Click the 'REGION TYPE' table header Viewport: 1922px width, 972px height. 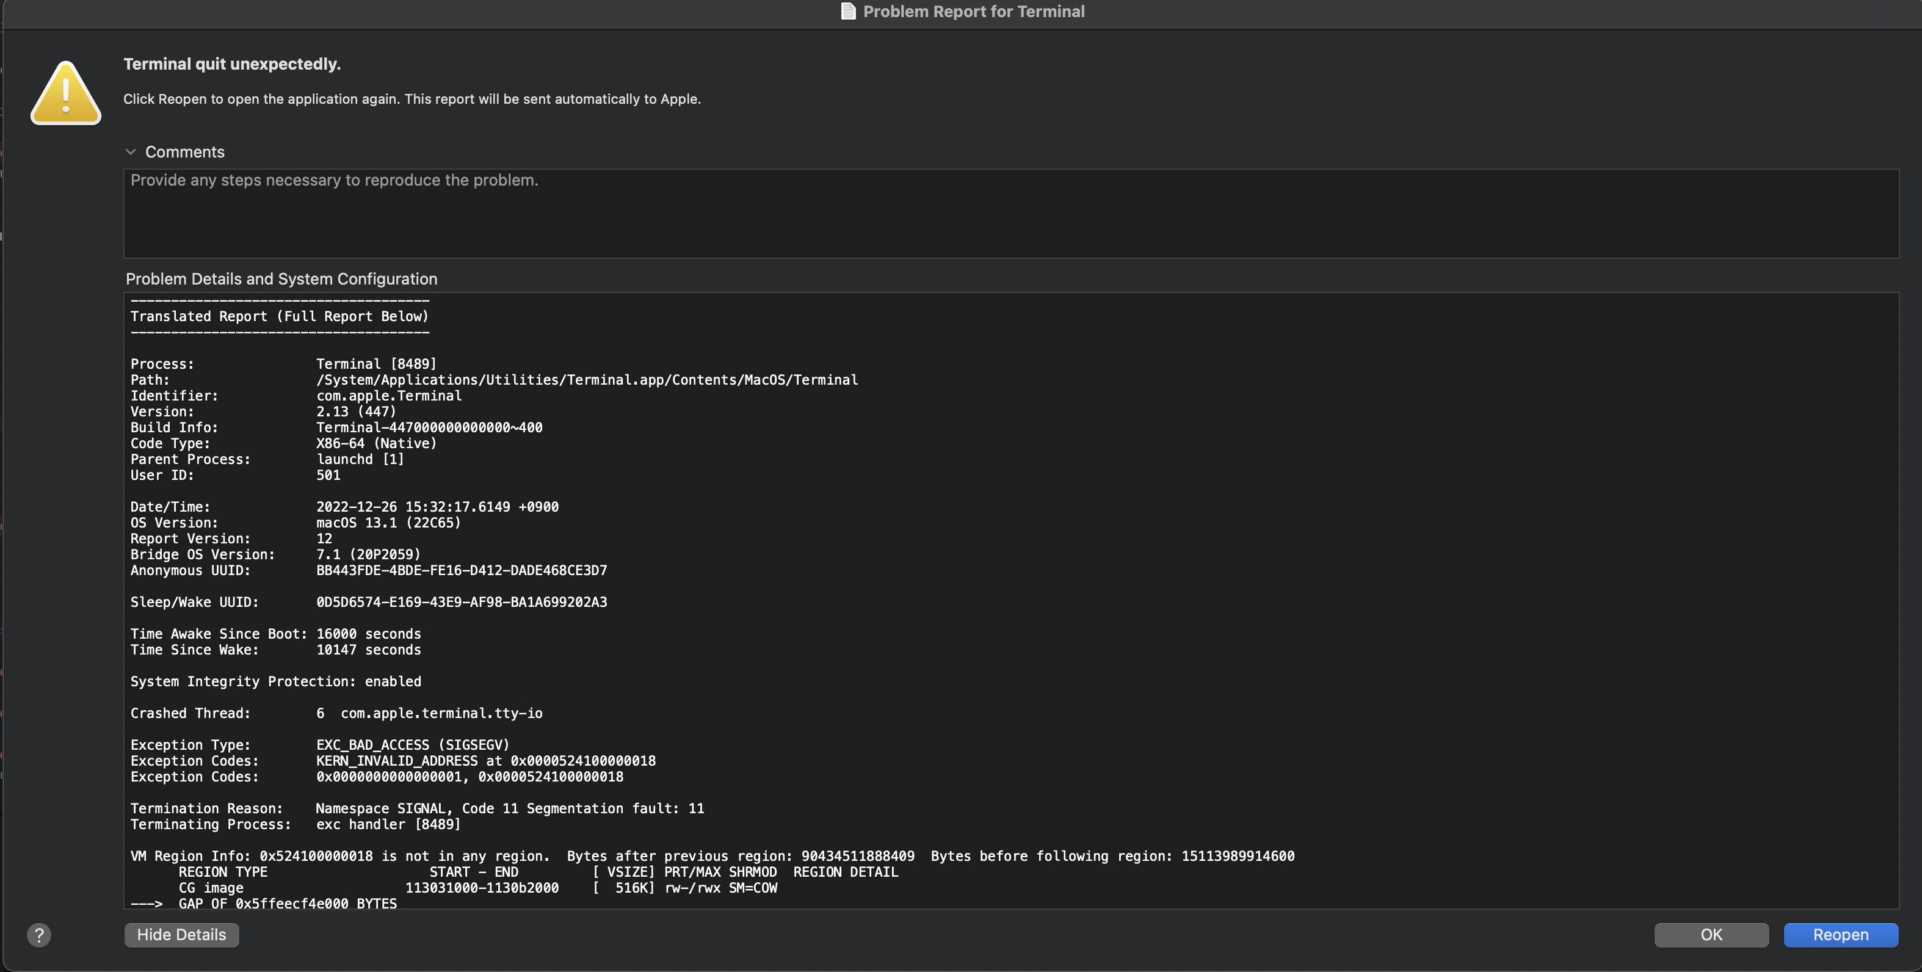[x=223, y=872]
